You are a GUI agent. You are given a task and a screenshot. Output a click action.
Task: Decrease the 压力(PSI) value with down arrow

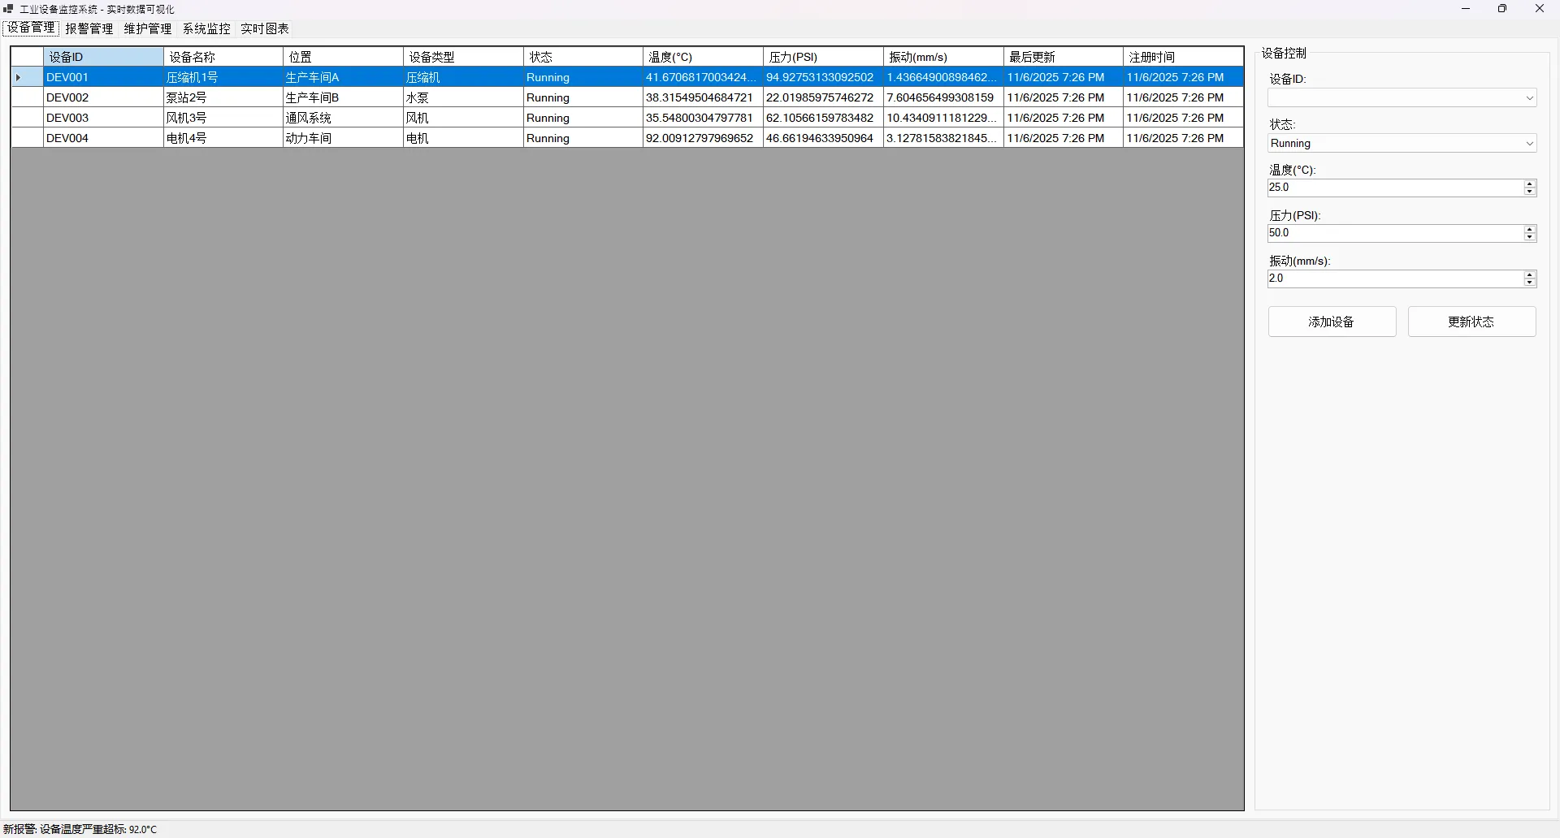click(1530, 237)
